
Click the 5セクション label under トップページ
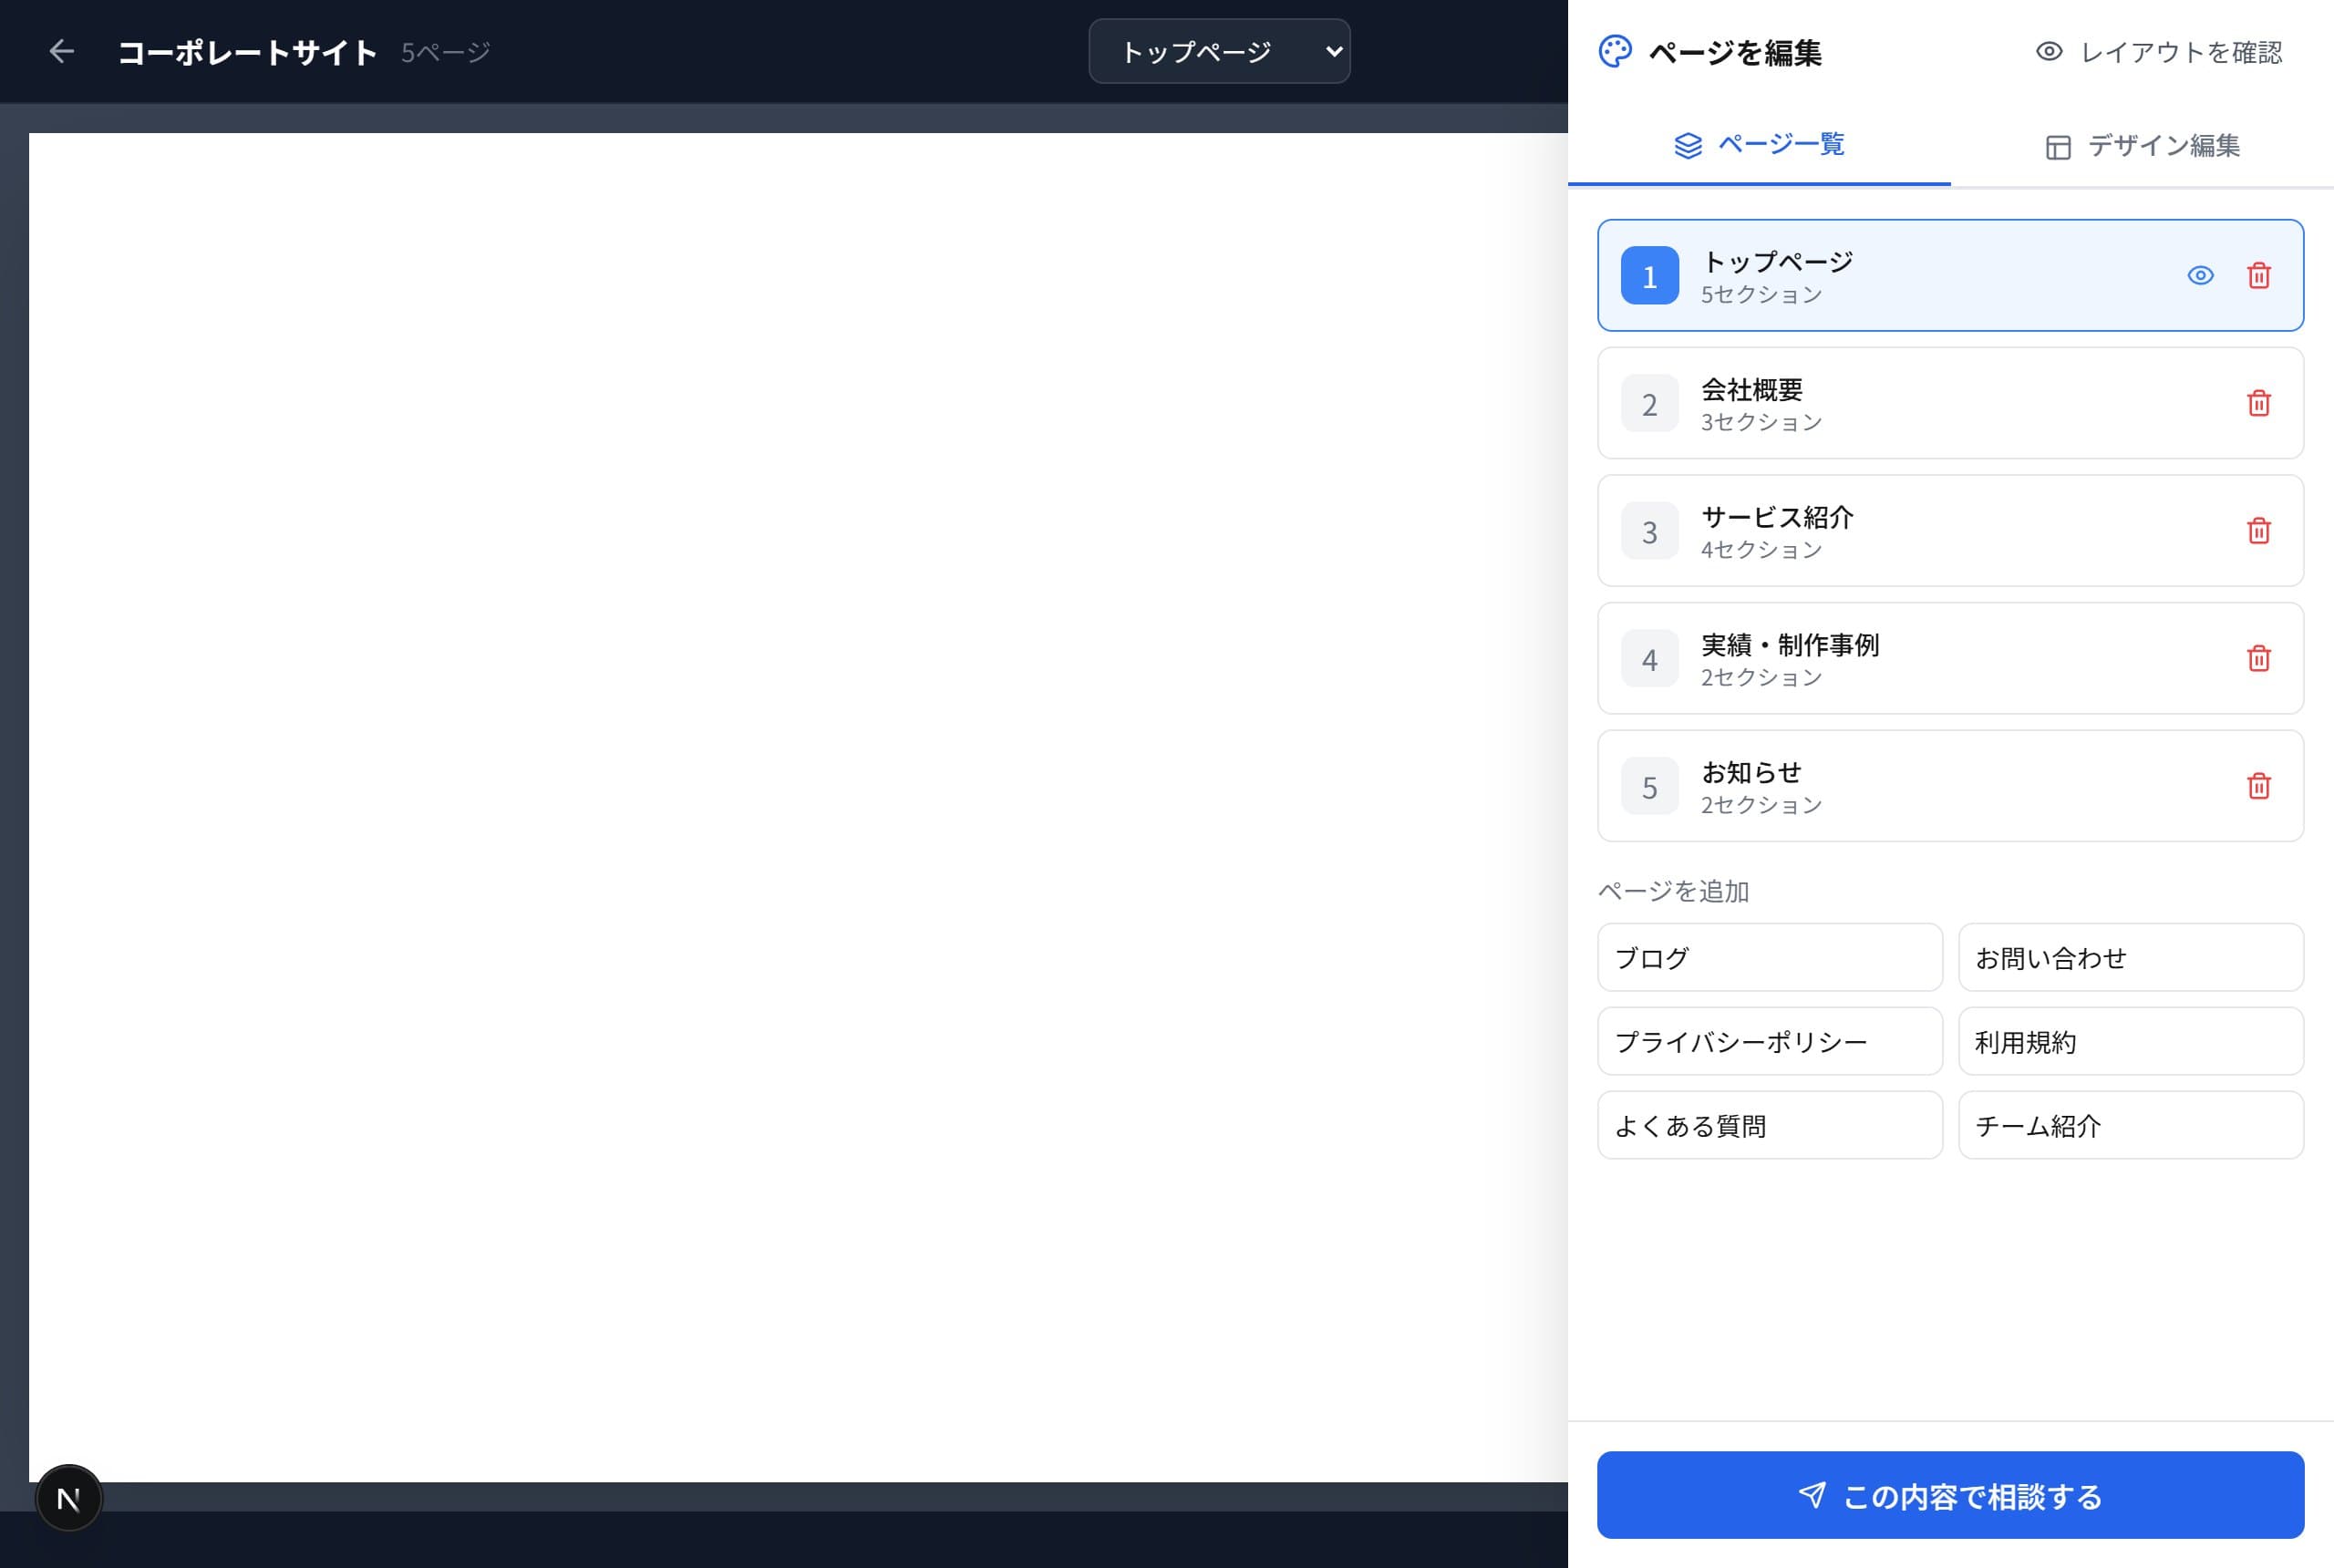[x=1761, y=295]
